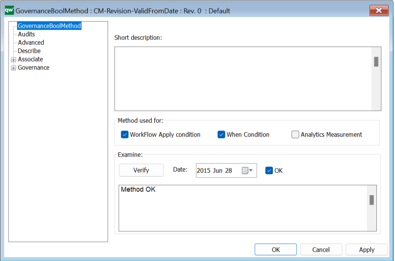
Task: Enable the Analytics Measurement checkbox
Action: point(295,135)
